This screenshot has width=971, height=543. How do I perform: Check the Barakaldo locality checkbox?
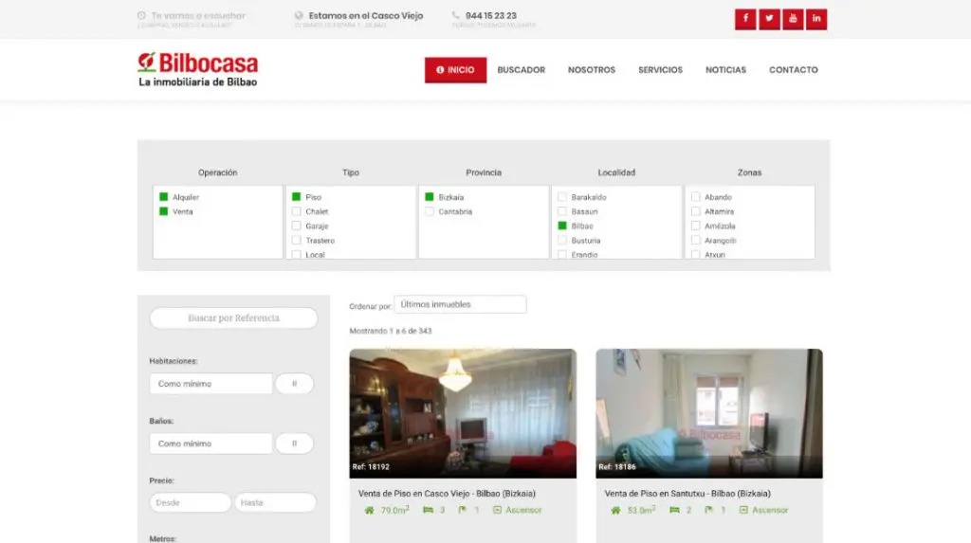(x=562, y=197)
